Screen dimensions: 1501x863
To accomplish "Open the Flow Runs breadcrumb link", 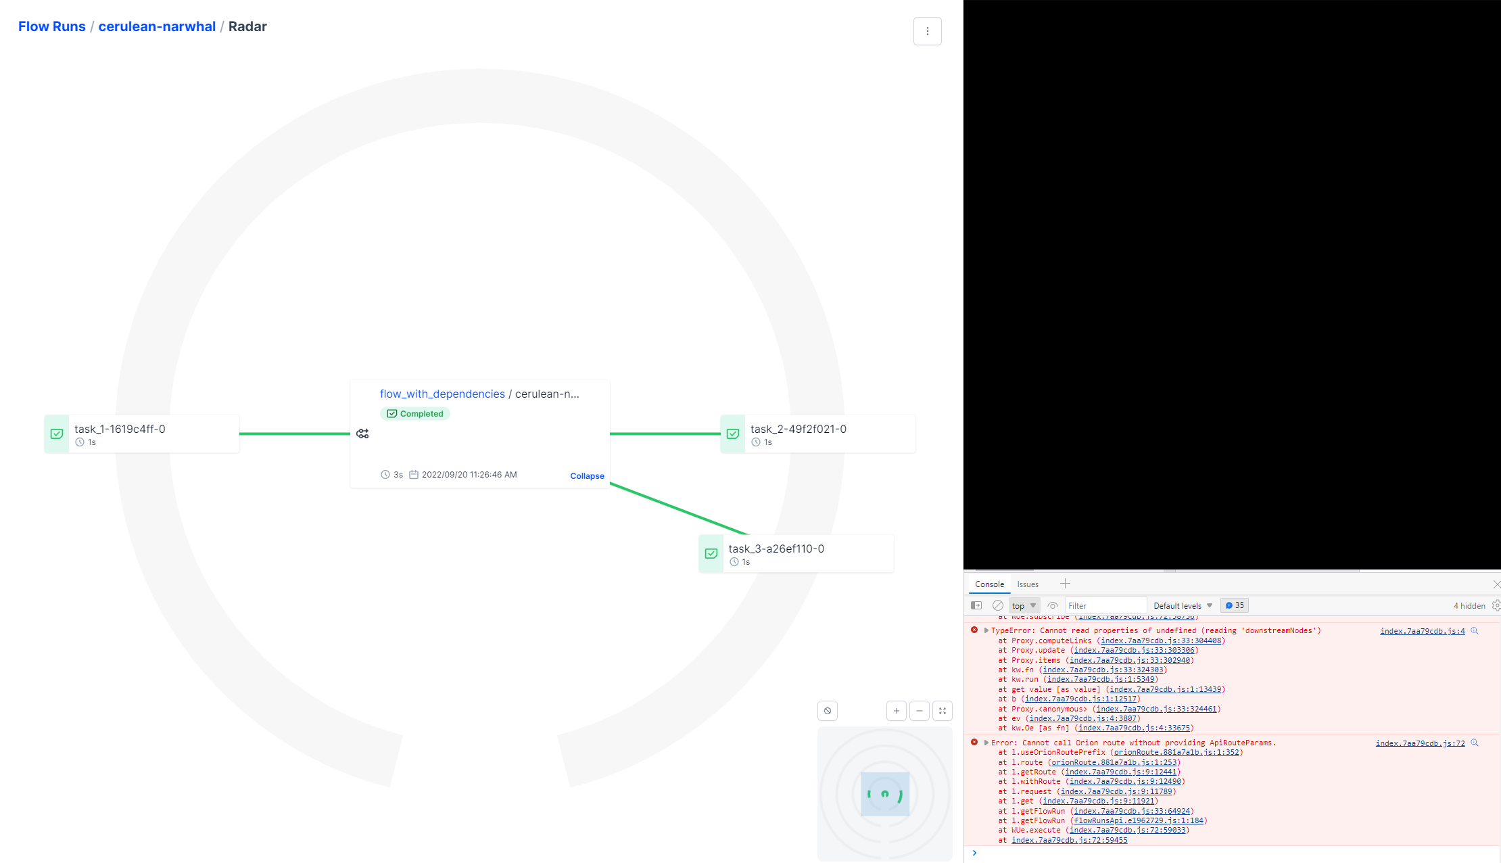I will [x=51, y=26].
